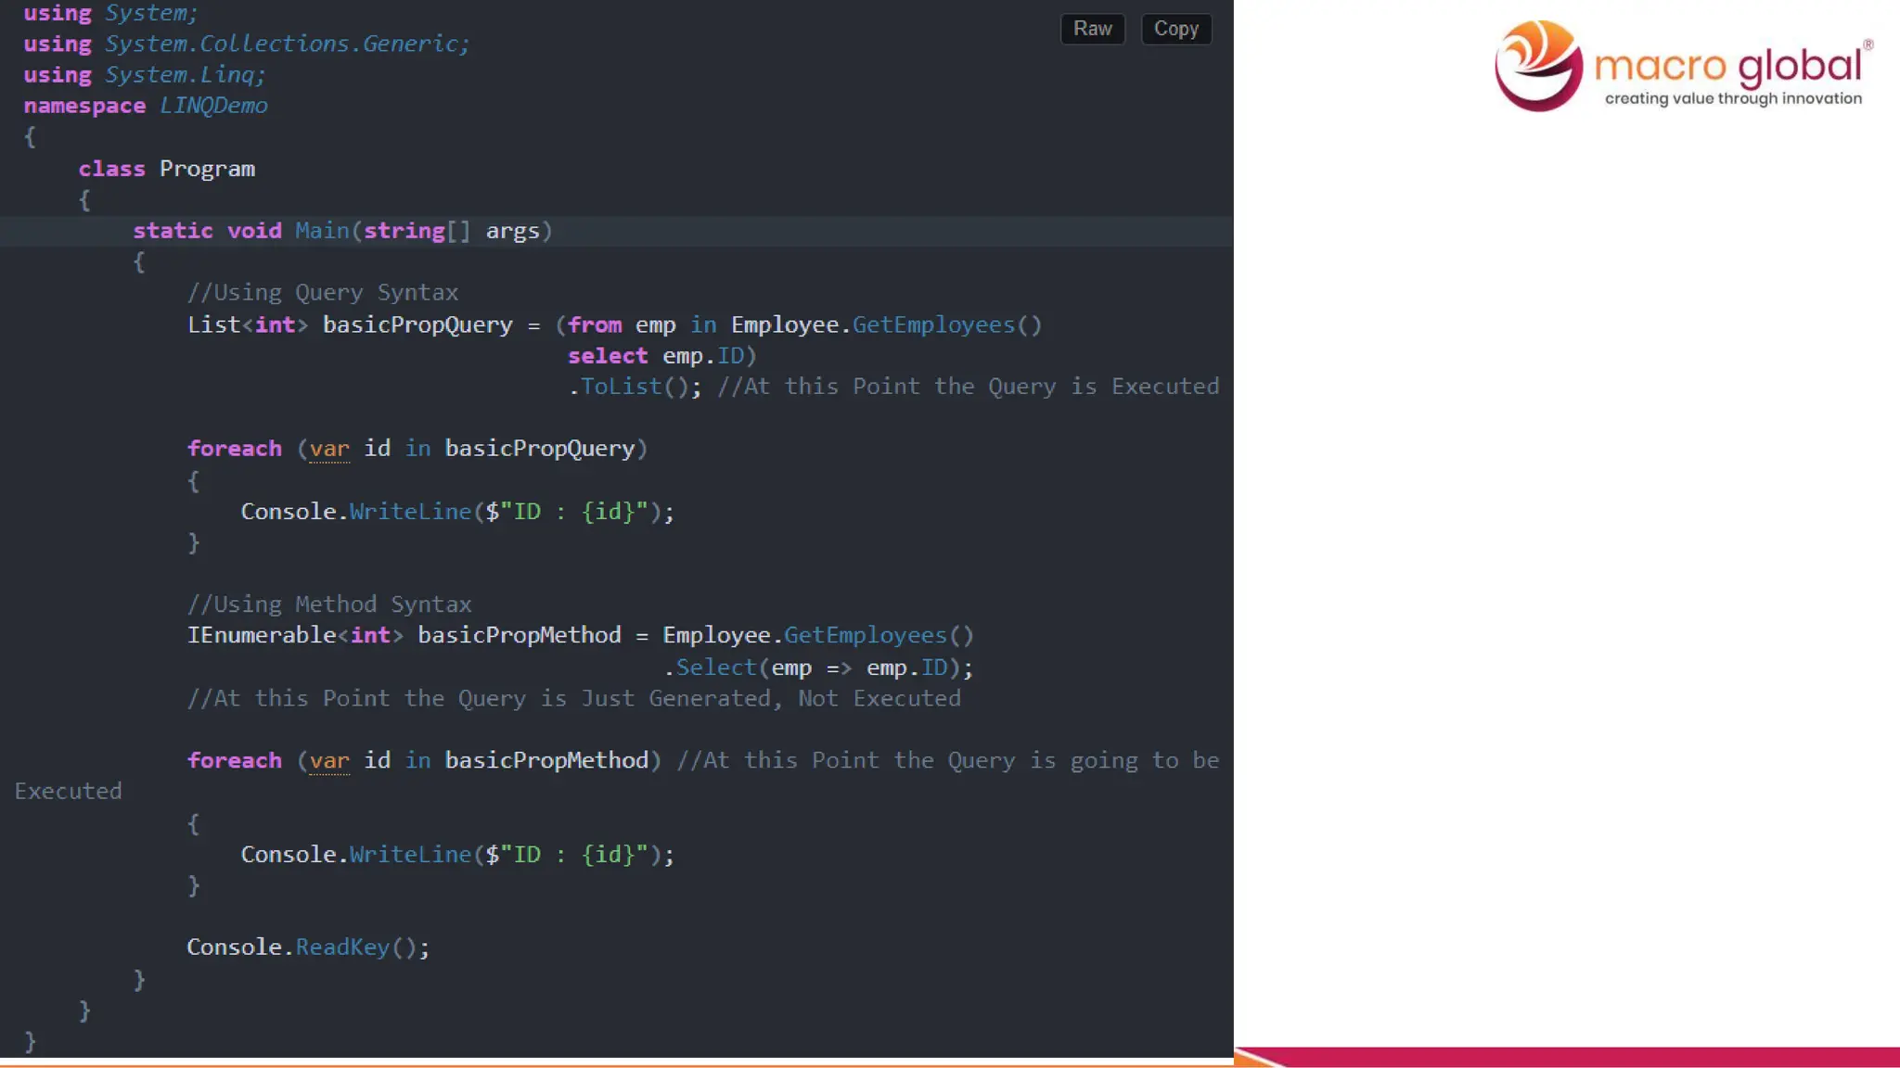Copy the code with Copy button
The height and width of the screenshot is (1068, 1900).
1175,29
